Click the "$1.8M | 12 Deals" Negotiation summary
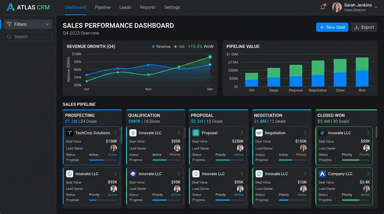This screenshot has width=384, height=214. [x=270, y=121]
